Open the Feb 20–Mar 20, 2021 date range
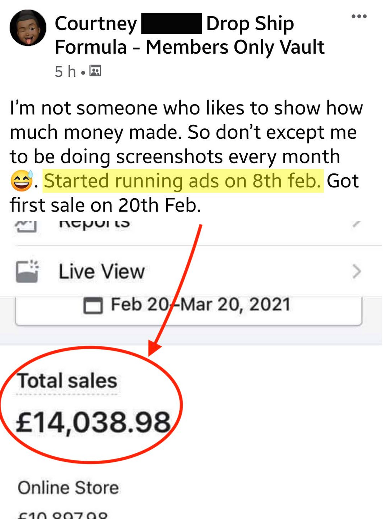This screenshot has height=519, width=383. [188, 311]
